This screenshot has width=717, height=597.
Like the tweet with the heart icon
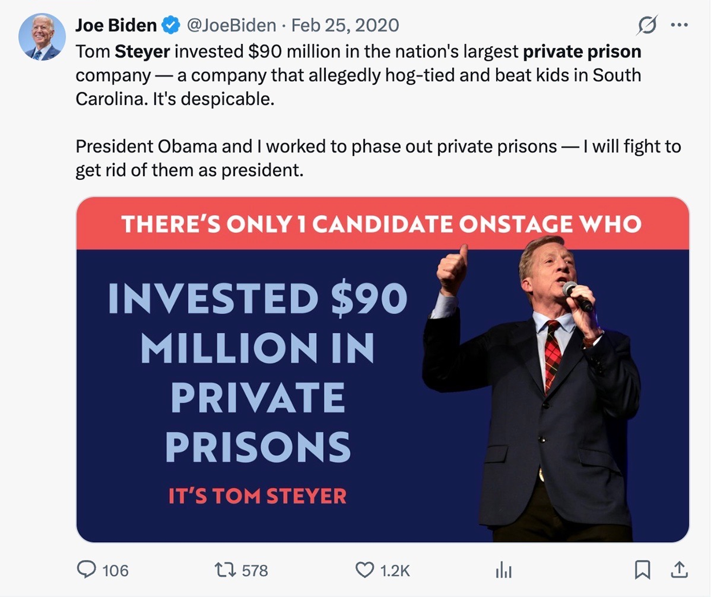click(364, 570)
